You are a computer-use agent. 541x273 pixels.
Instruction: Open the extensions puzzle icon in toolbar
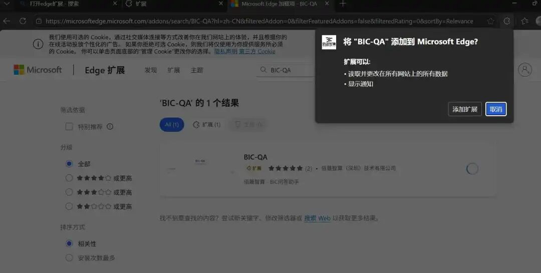[507, 21]
